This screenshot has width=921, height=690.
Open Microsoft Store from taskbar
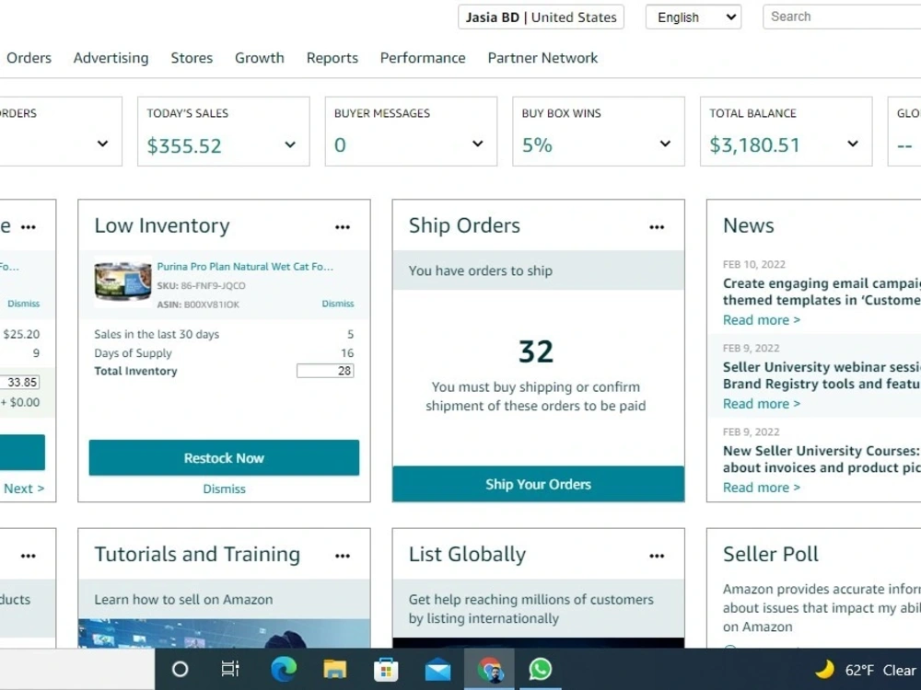point(386,669)
